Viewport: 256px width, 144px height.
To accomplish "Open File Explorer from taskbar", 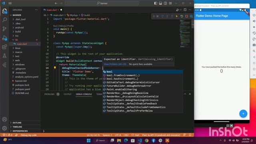I will [119, 140].
